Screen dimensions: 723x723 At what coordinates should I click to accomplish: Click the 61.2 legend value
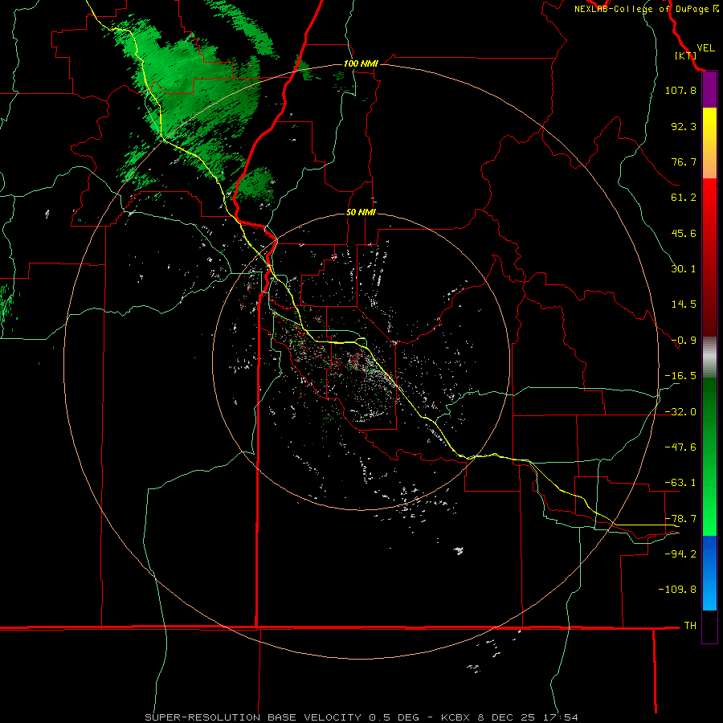[x=684, y=198]
